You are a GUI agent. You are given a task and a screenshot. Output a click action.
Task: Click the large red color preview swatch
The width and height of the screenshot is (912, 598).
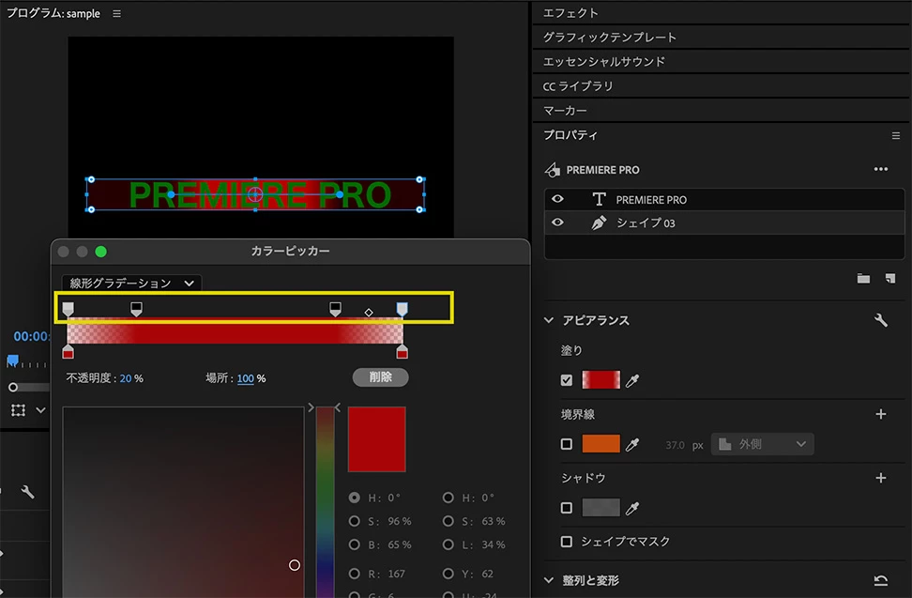[377, 439]
